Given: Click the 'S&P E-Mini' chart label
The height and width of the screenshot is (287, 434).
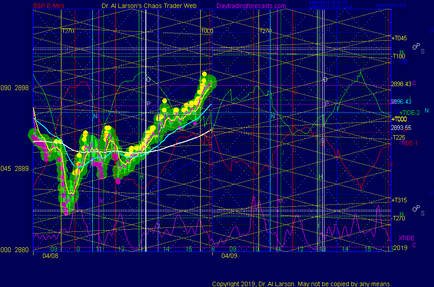Looking at the screenshot, I should click(x=49, y=6).
